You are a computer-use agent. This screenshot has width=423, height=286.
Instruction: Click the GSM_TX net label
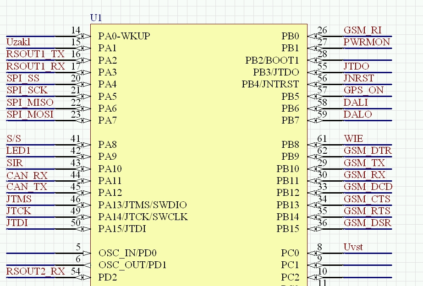(364, 162)
